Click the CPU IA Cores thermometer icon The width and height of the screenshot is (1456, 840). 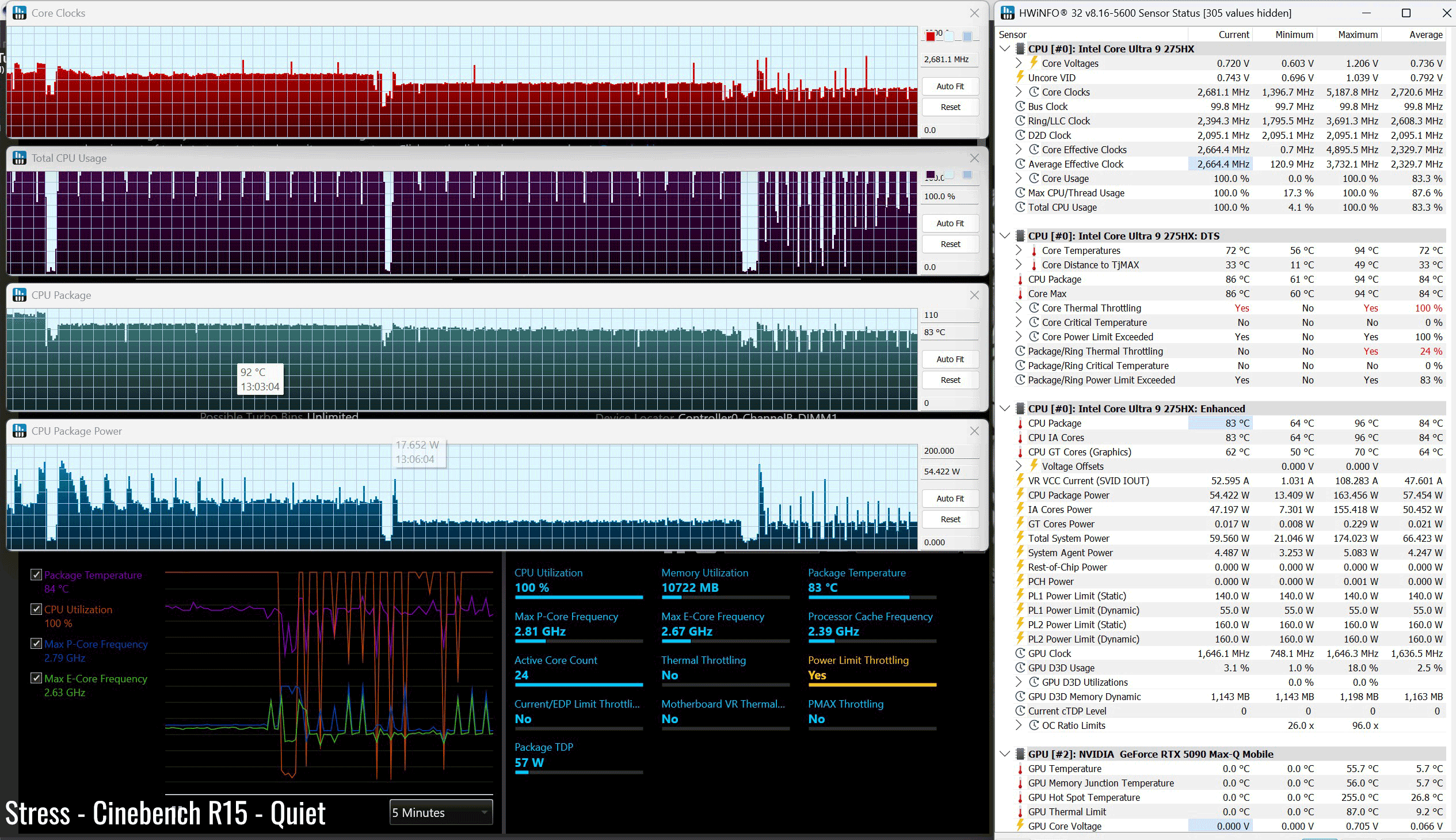point(1020,438)
